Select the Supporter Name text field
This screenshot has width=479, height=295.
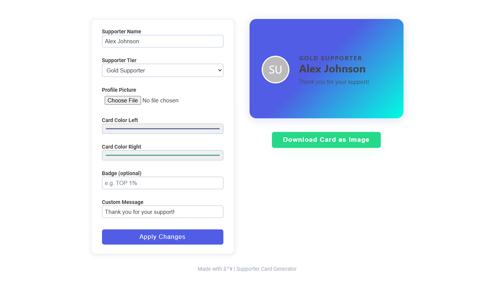162,41
